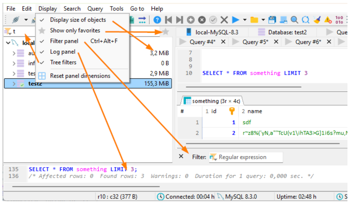Toggle the Log panel menu option
The width and height of the screenshot is (351, 204).
(63, 52)
